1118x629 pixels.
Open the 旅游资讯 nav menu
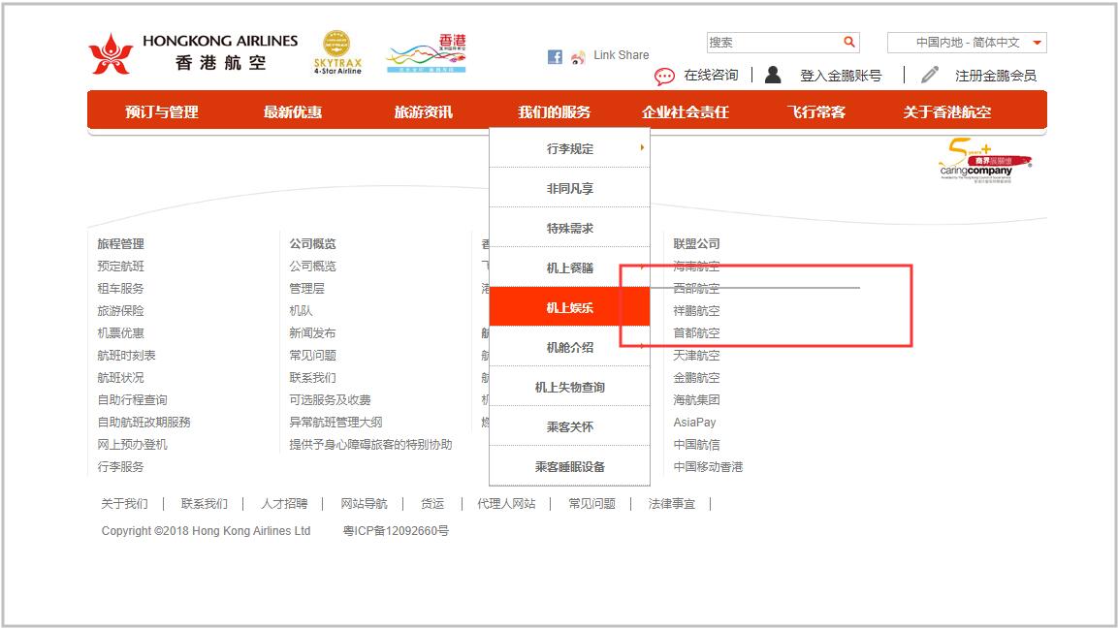click(x=424, y=111)
